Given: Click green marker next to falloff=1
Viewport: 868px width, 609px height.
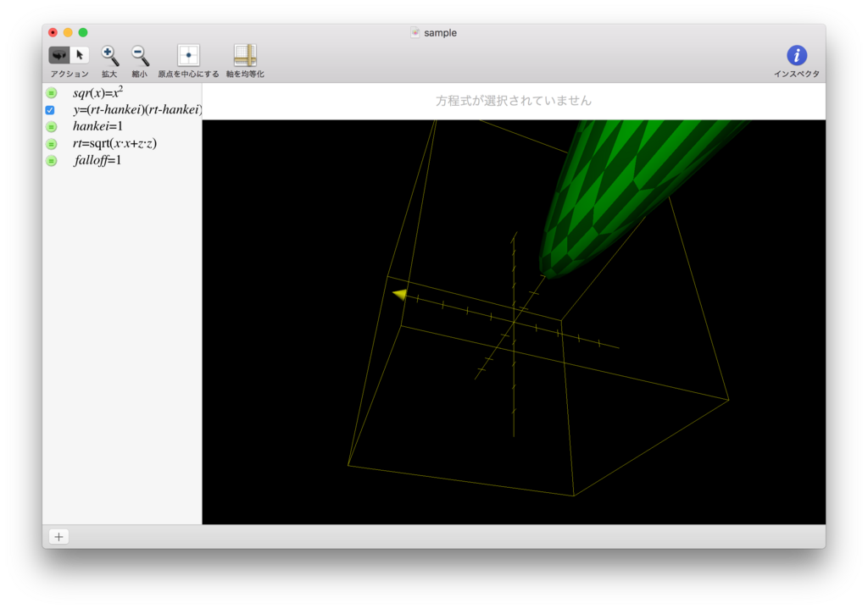Looking at the screenshot, I should pyautogui.click(x=52, y=160).
